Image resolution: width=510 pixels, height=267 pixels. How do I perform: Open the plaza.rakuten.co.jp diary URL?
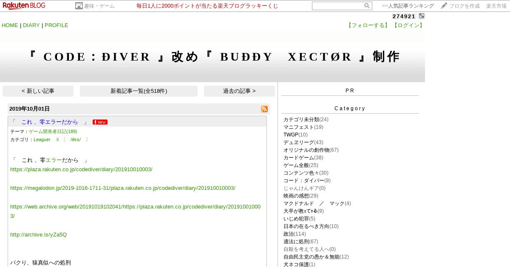point(81,170)
